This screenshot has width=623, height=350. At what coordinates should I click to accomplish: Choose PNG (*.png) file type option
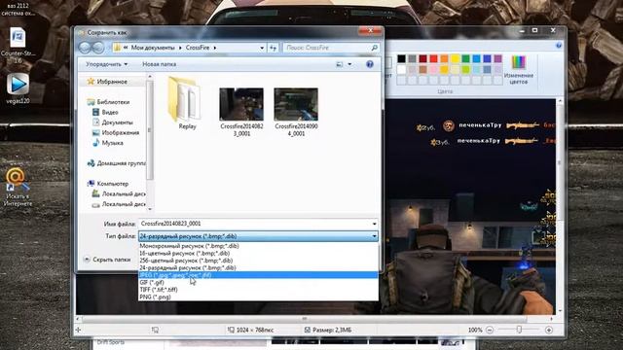258,297
